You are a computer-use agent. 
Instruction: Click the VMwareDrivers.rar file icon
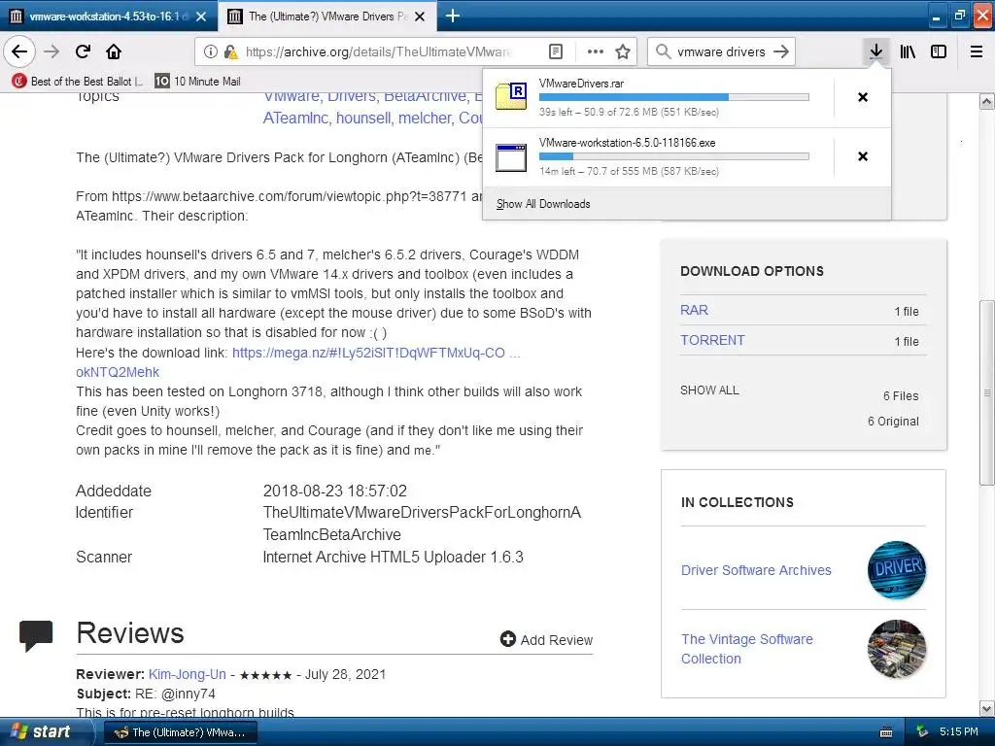[511, 96]
